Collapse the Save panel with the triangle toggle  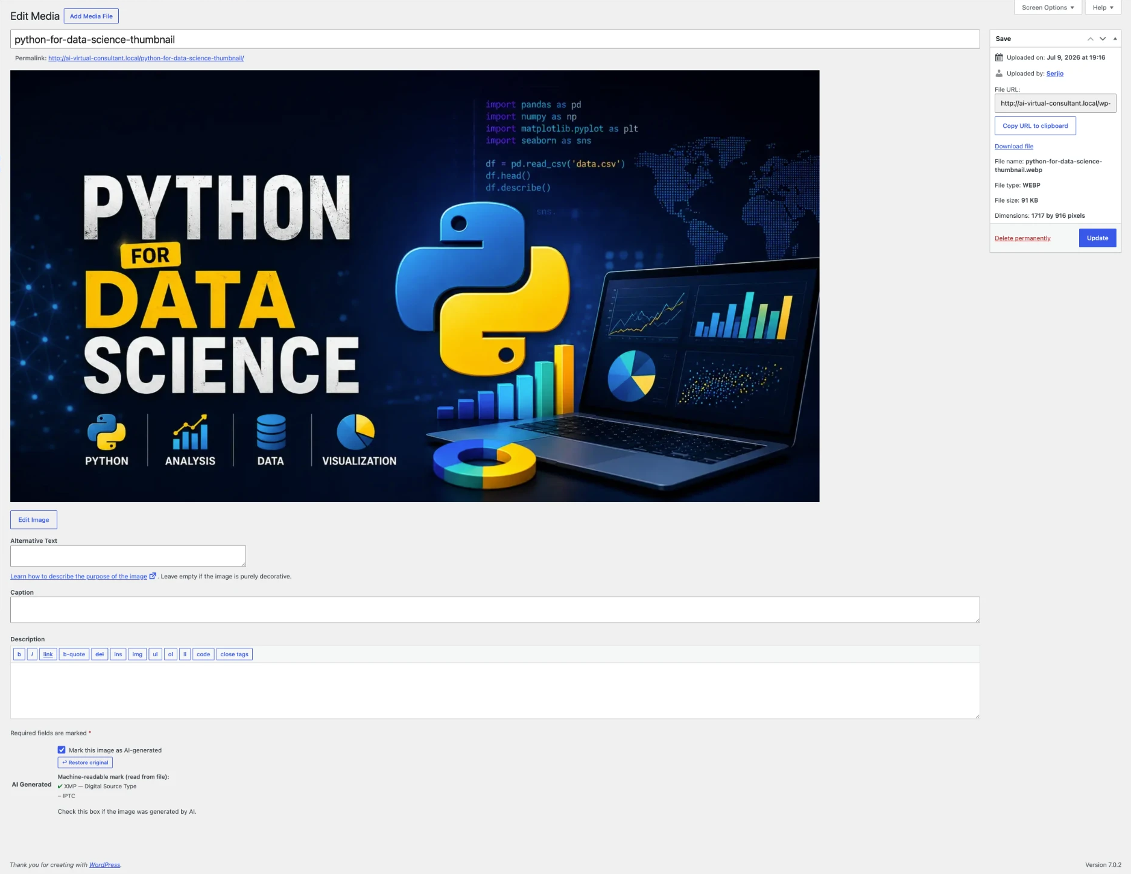coord(1115,39)
